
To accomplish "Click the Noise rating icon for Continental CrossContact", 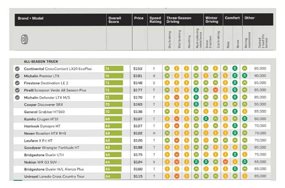I will (235, 68).
